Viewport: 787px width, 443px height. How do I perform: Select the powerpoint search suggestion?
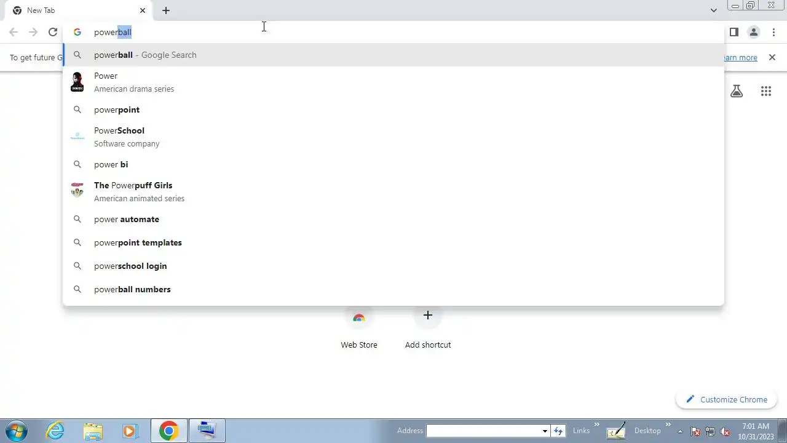pos(393,110)
